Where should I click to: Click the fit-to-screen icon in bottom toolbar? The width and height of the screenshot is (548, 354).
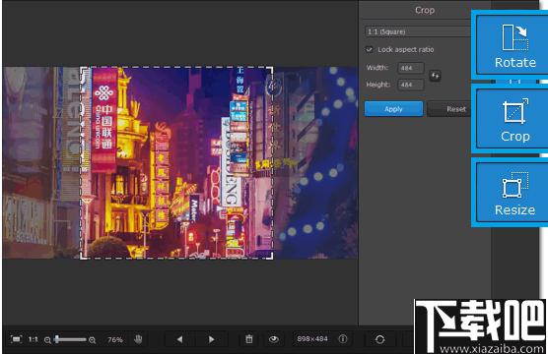coord(16,339)
